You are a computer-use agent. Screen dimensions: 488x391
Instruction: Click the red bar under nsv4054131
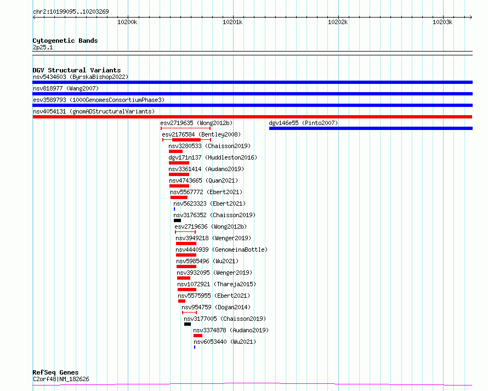252,117
